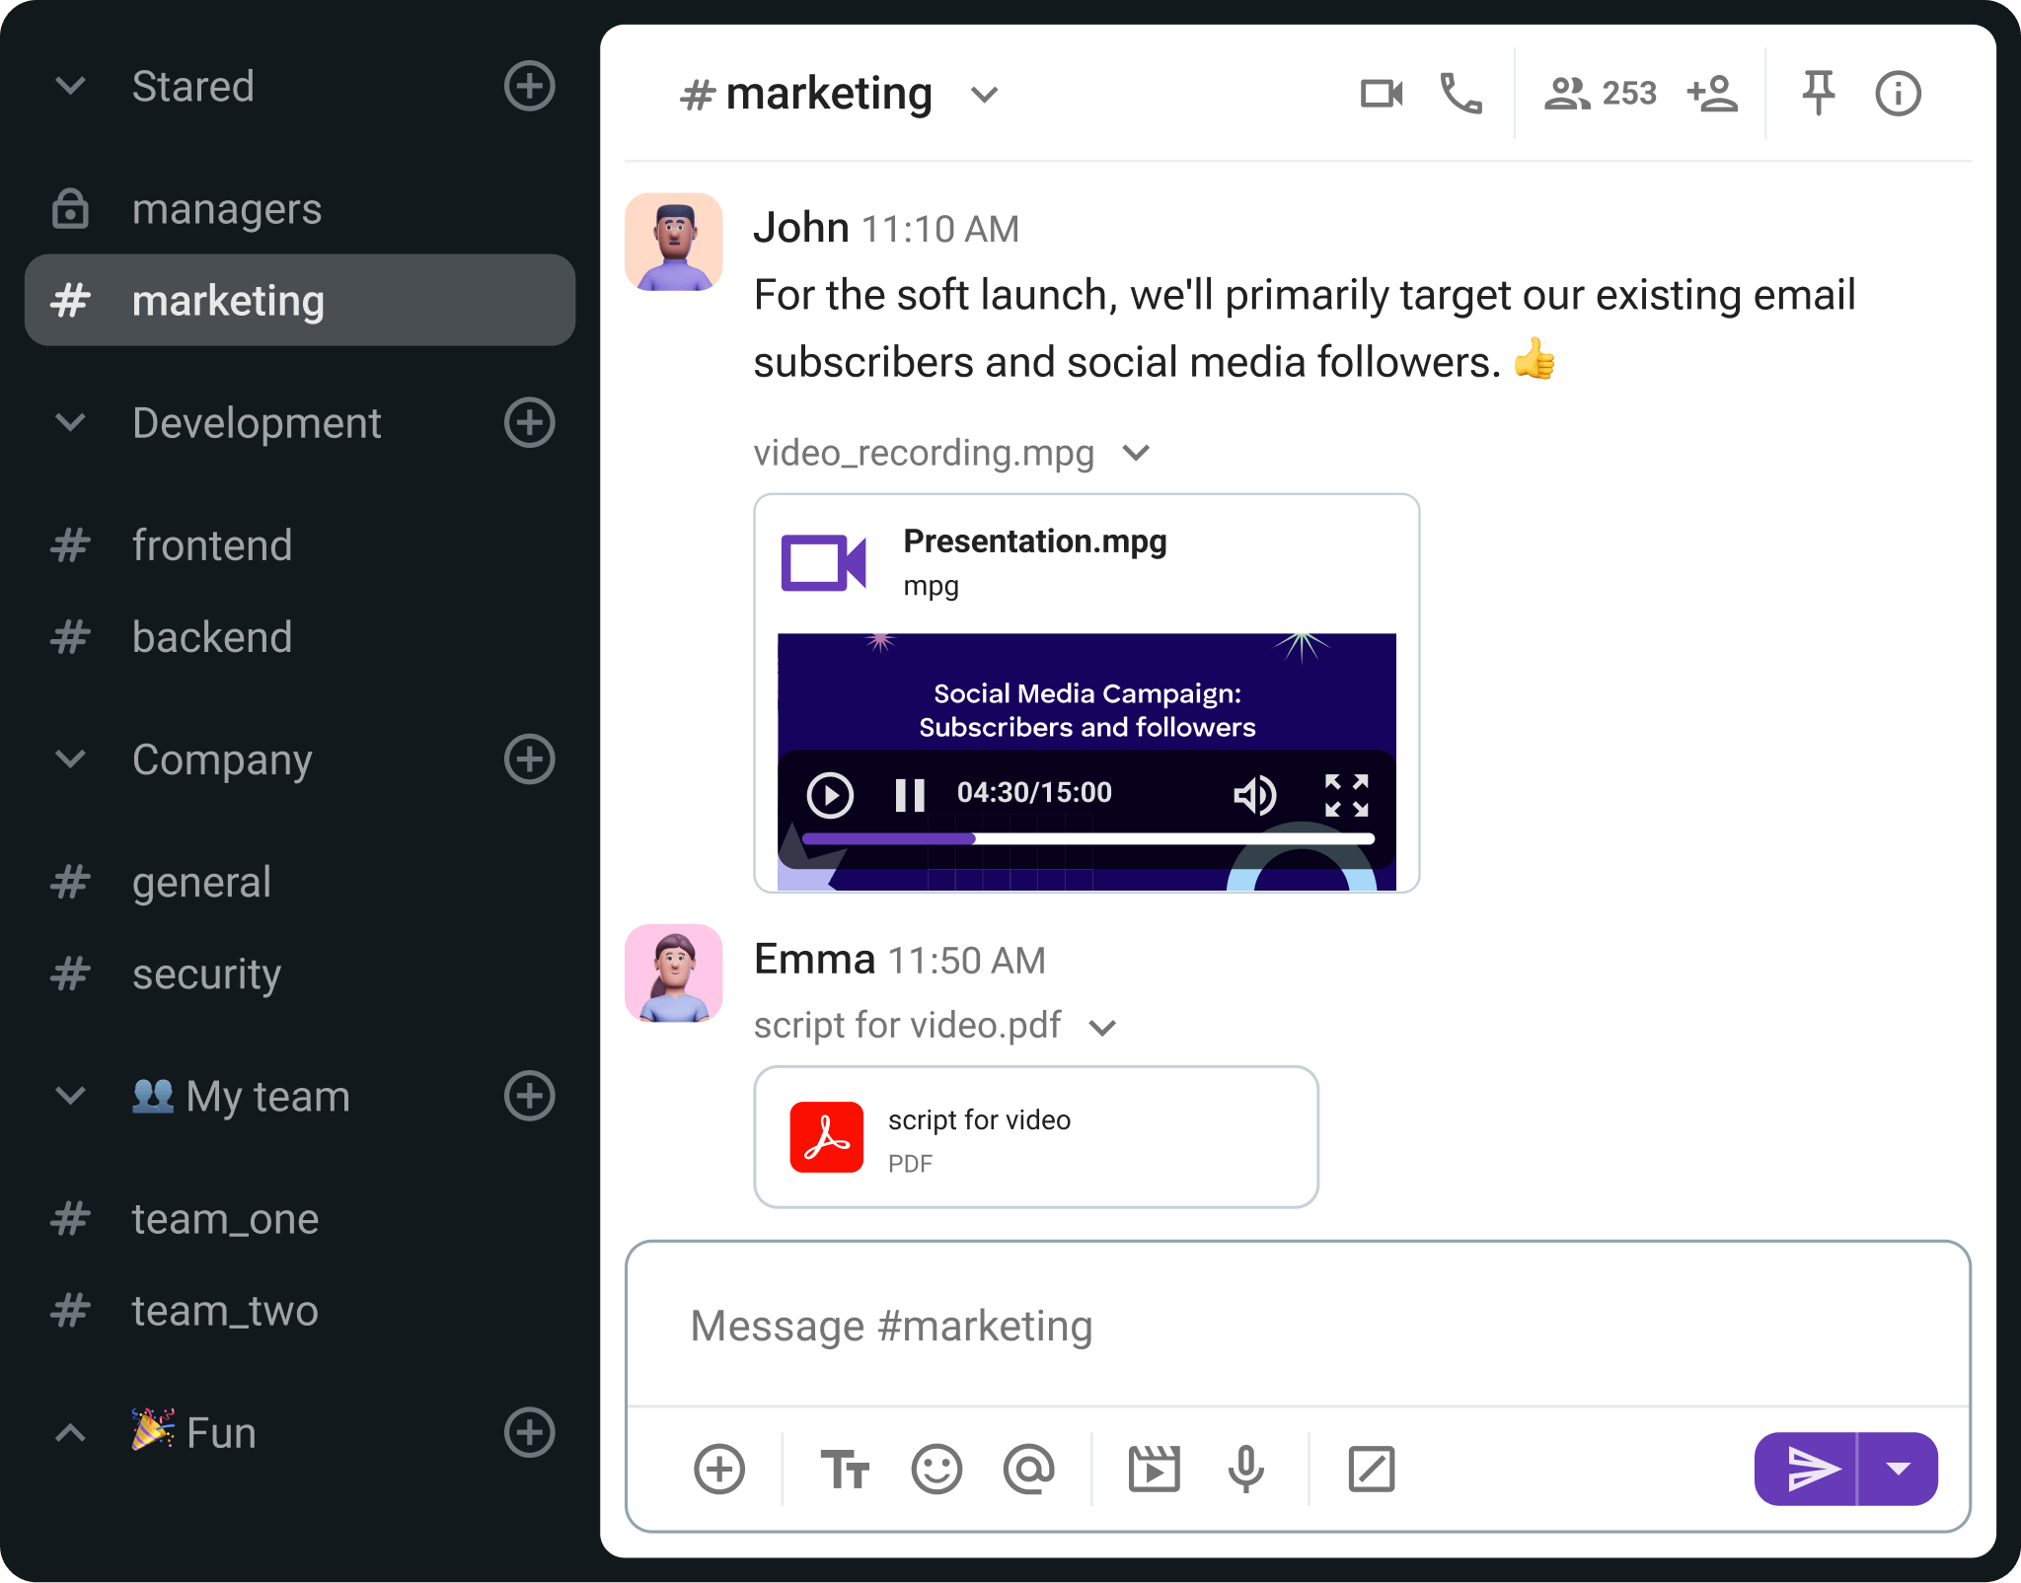Start a voice call with phone icon
The height and width of the screenshot is (1583, 2021).
[1461, 94]
